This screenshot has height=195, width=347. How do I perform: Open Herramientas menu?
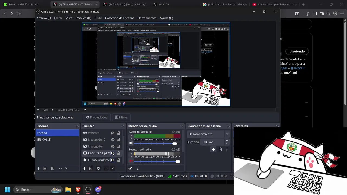tap(147, 18)
